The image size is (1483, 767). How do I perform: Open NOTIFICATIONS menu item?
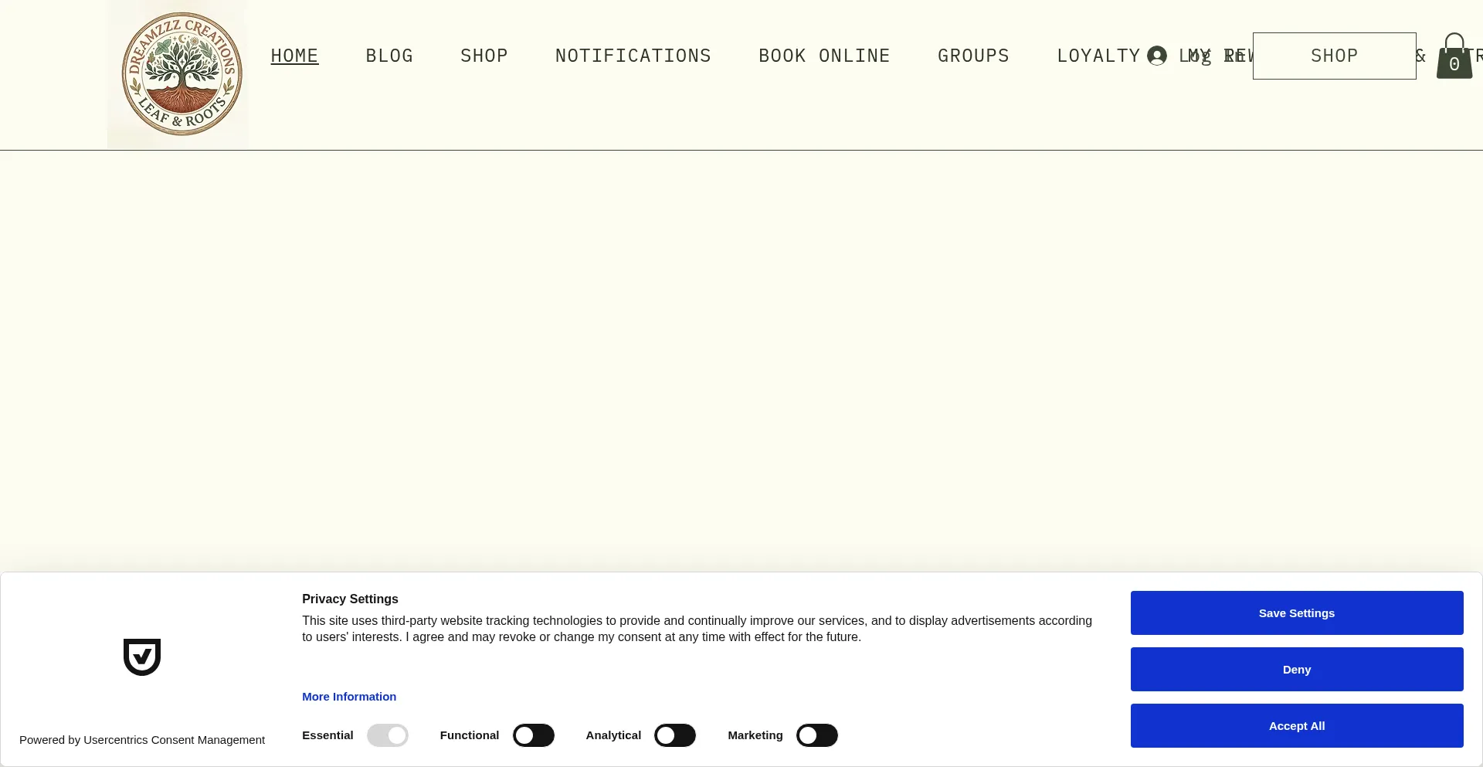633,56
